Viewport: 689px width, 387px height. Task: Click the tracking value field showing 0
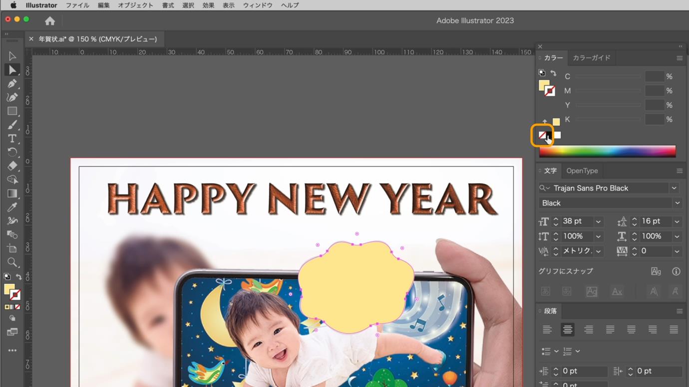pyautogui.click(x=656, y=251)
